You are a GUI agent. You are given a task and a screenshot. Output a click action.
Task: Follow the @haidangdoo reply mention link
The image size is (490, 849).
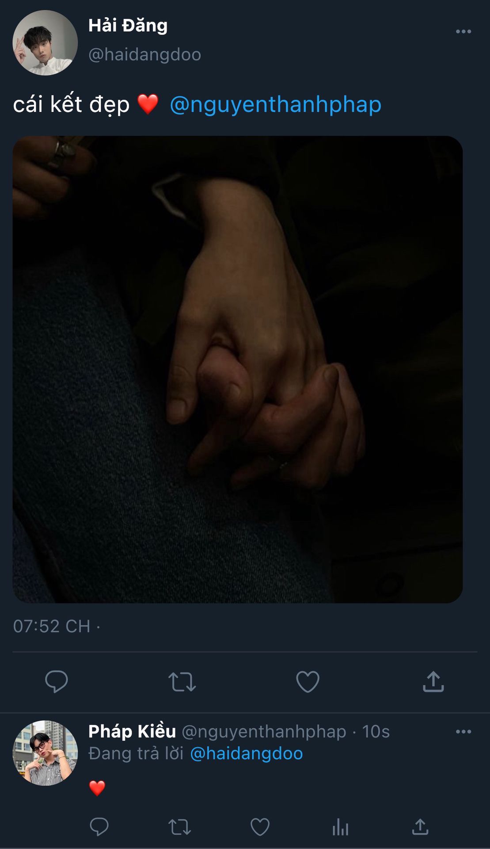tap(247, 753)
